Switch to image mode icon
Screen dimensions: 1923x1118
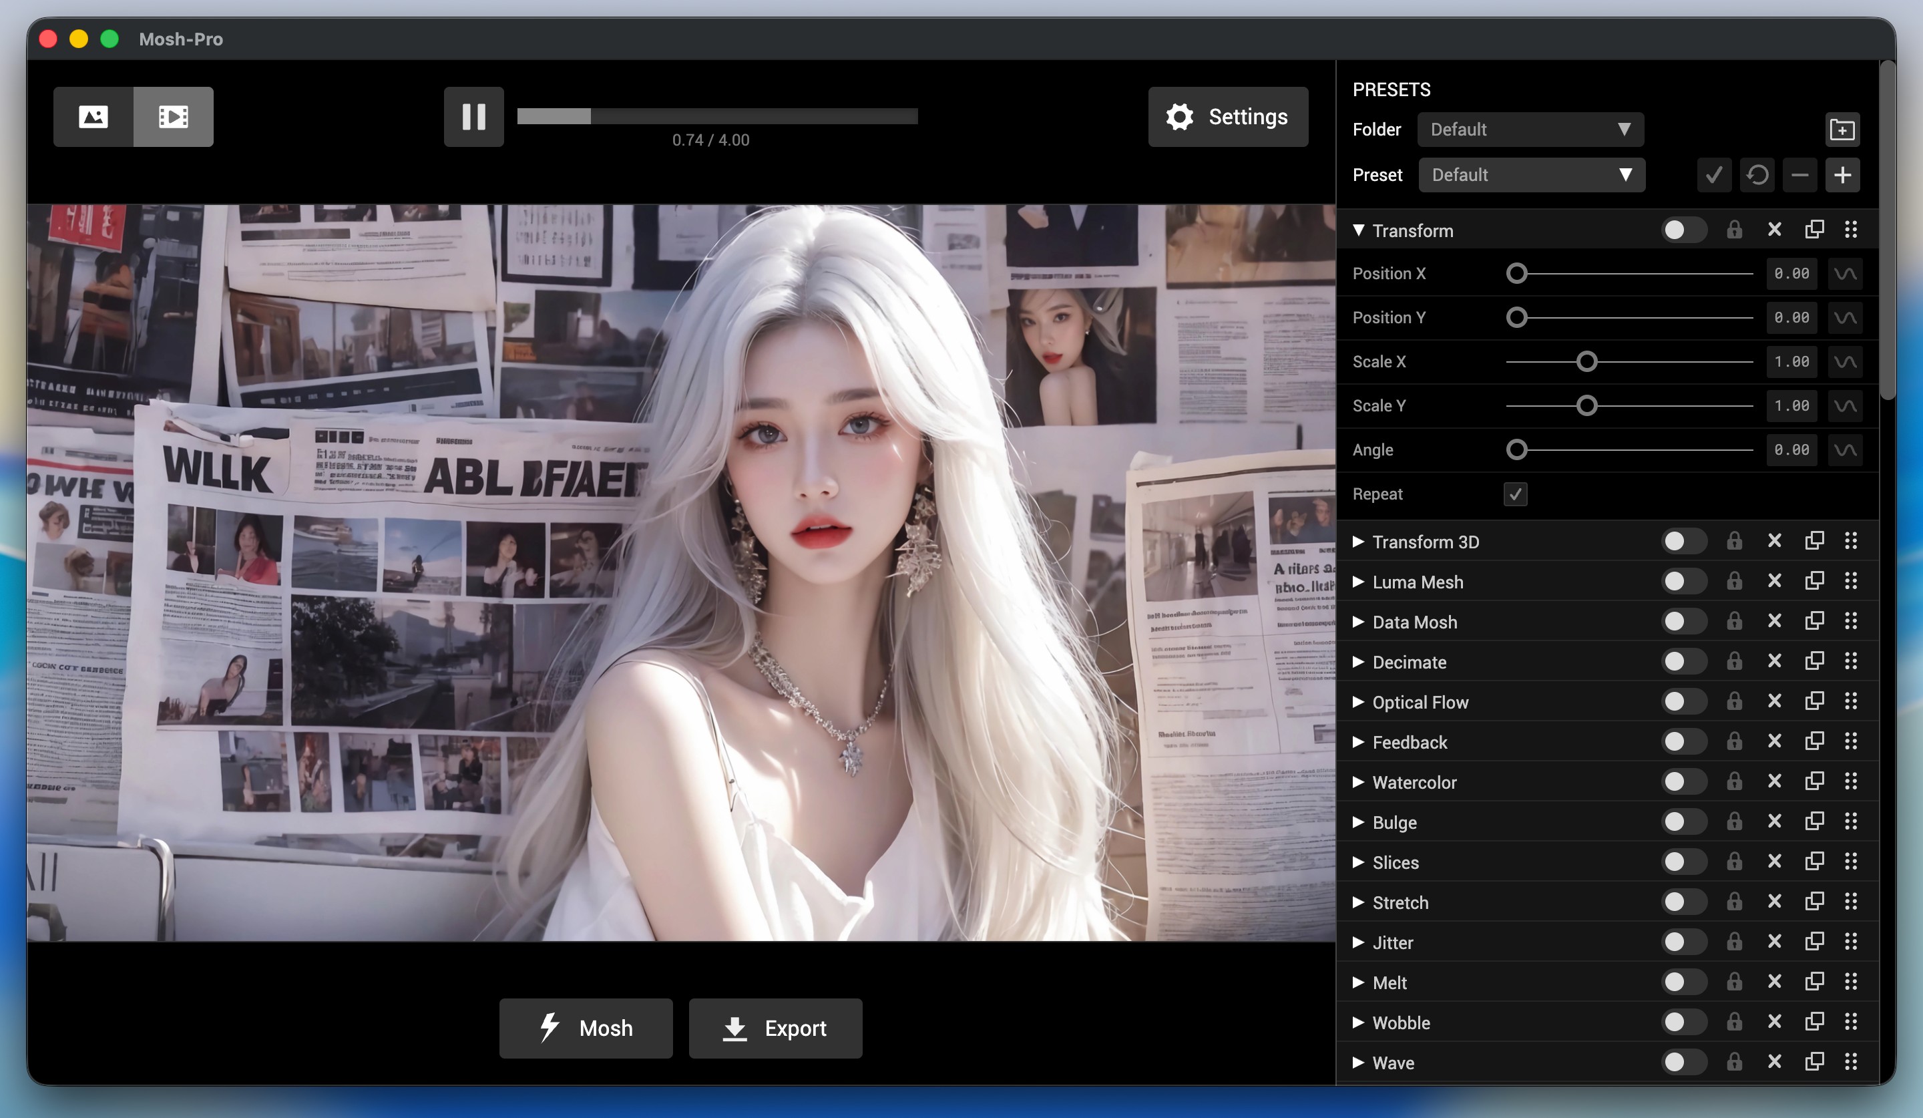[93, 117]
